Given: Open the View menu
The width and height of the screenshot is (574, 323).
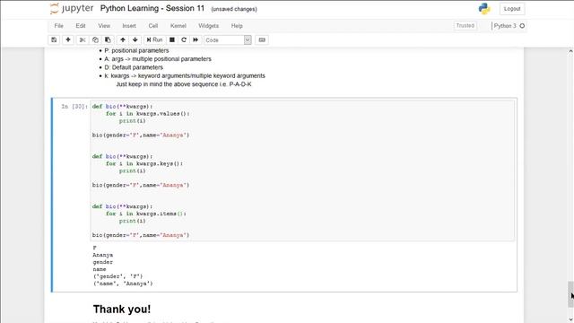Looking at the screenshot, I should pos(104,26).
